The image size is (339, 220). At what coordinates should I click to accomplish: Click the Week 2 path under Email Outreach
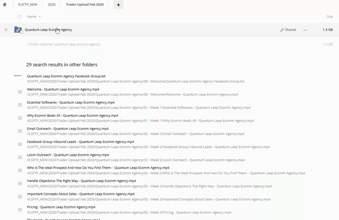136,134
